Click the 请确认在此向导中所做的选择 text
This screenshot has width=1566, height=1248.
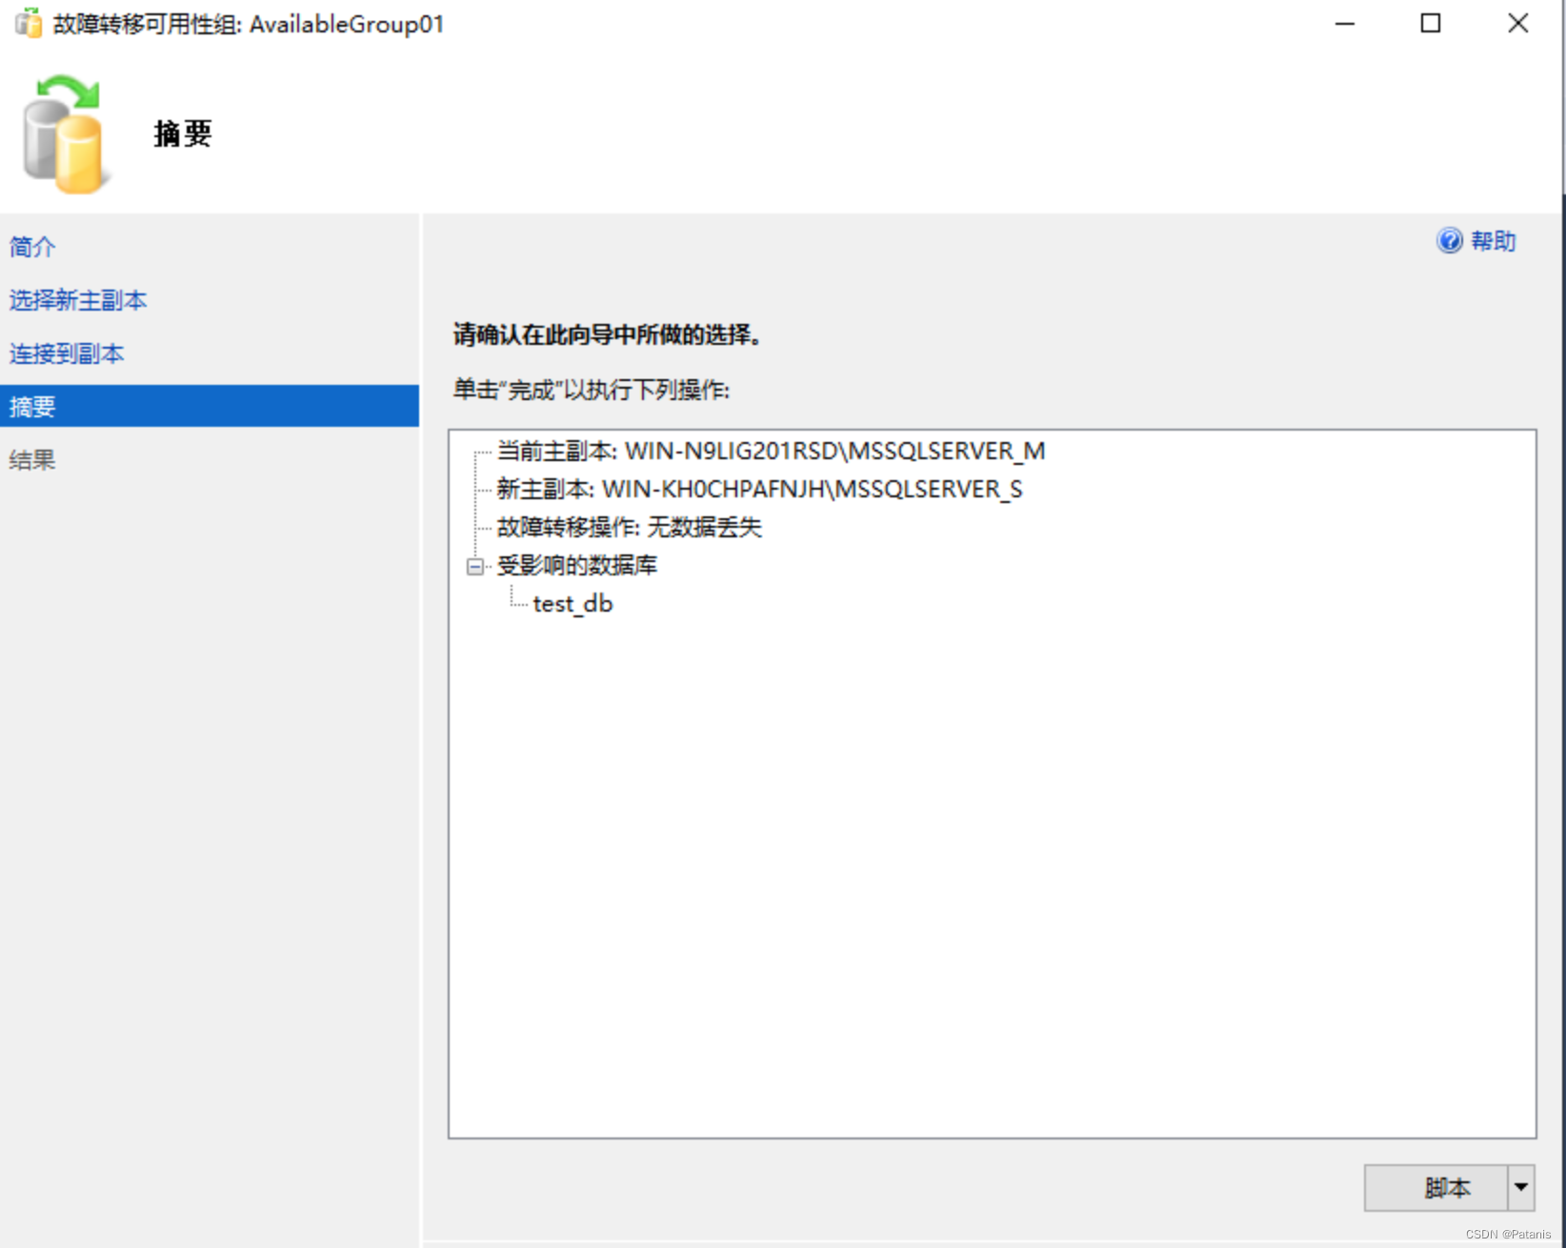click(x=607, y=334)
